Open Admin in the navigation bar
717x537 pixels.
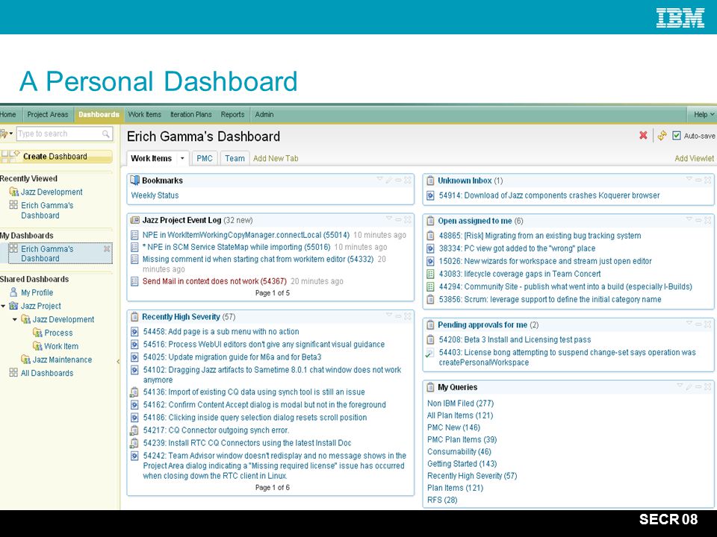point(264,115)
